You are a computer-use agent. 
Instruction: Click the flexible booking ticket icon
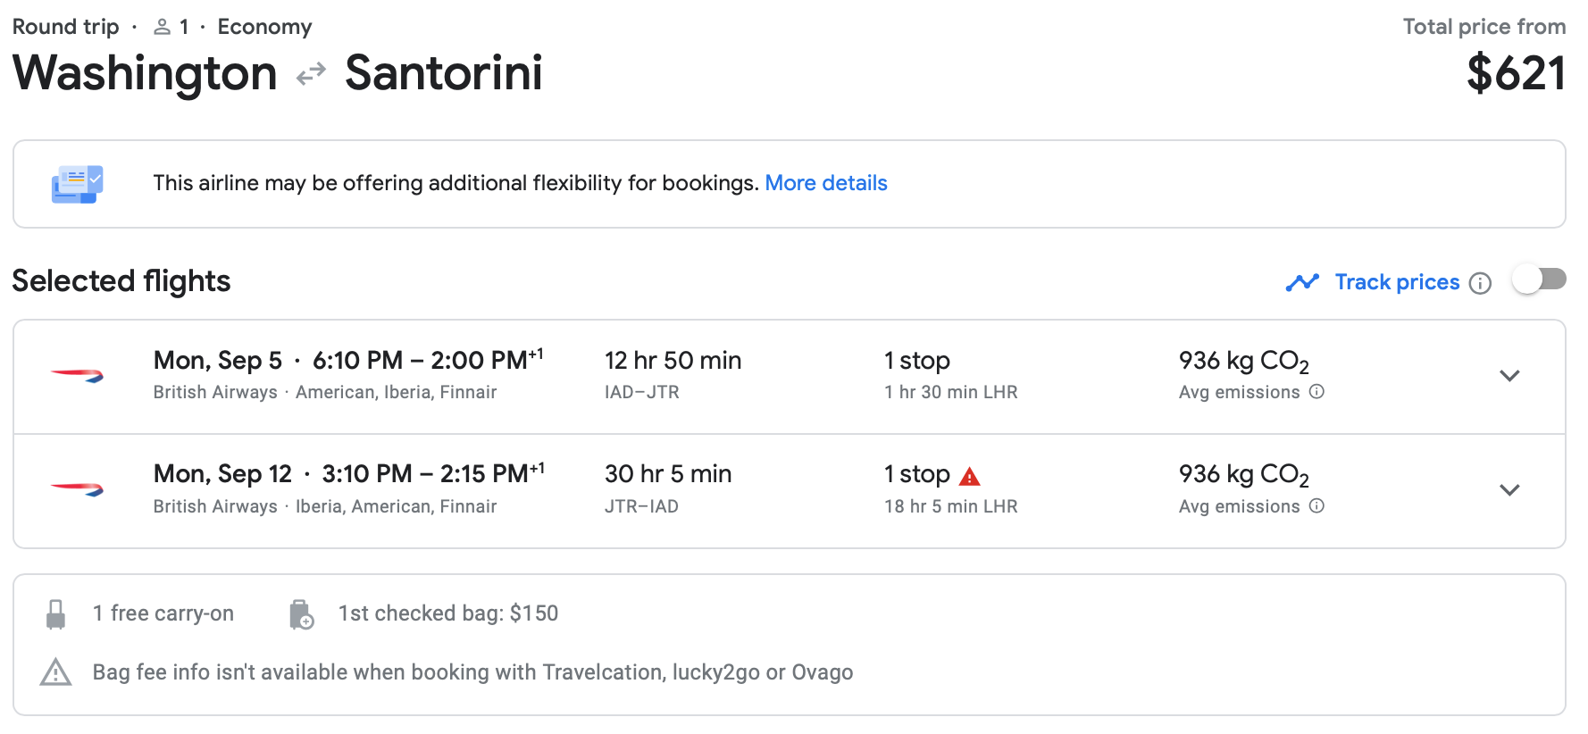point(77,184)
